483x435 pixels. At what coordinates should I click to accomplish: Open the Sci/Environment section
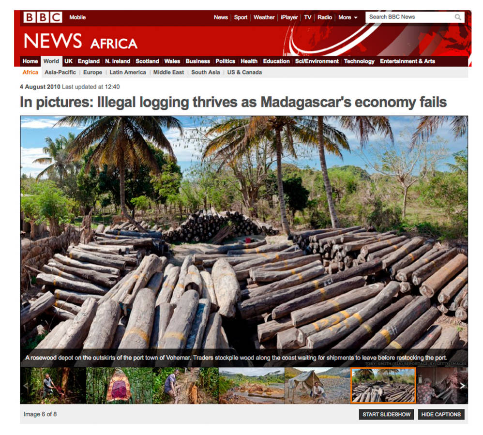pyautogui.click(x=317, y=61)
